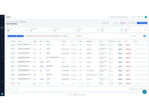Screen dimensions: 149x111
Task: Tick the checkbox for the Server model row
Action: [x=8, y=71]
